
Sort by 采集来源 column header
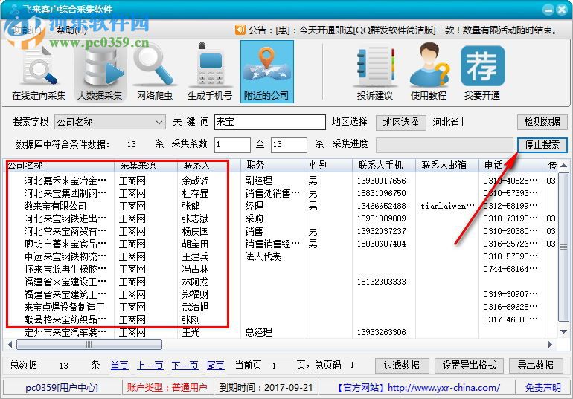(x=146, y=165)
